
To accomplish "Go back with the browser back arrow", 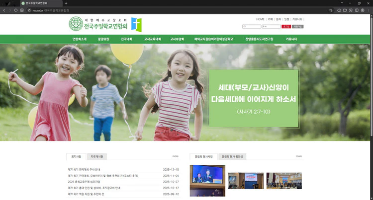I will point(4,10).
